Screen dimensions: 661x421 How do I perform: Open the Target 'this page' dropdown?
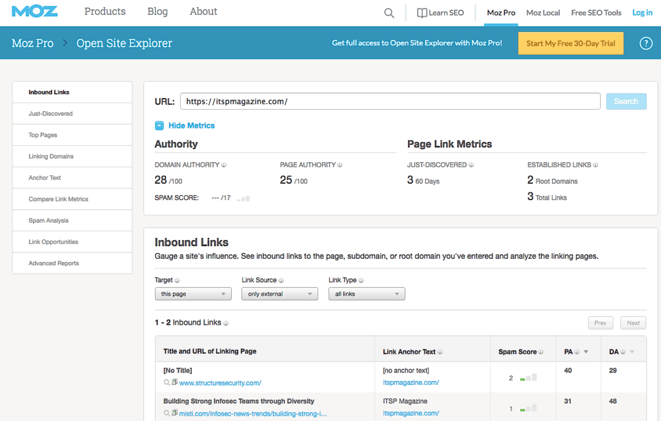tap(193, 294)
